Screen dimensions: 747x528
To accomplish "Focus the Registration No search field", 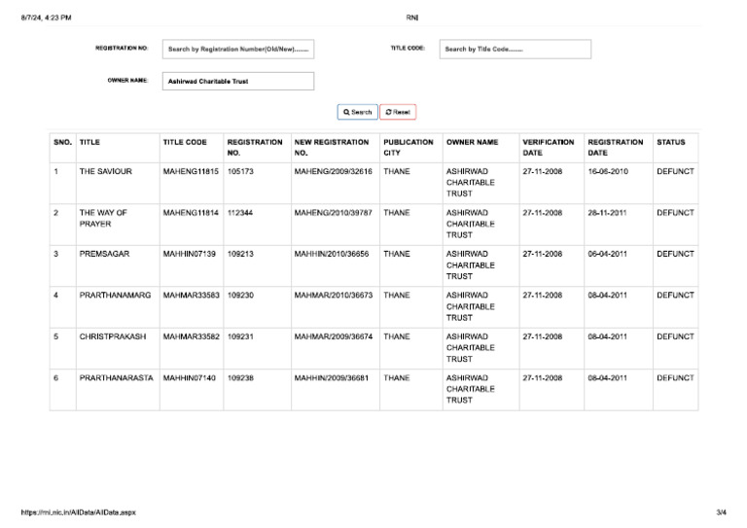I will 238,49.
